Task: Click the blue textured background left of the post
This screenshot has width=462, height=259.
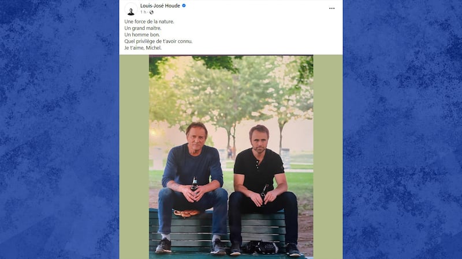Action: (59, 129)
